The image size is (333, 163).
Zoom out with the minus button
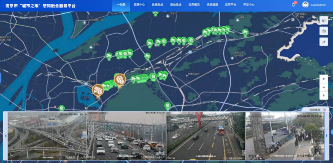pyautogui.click(x=324, y=87)
